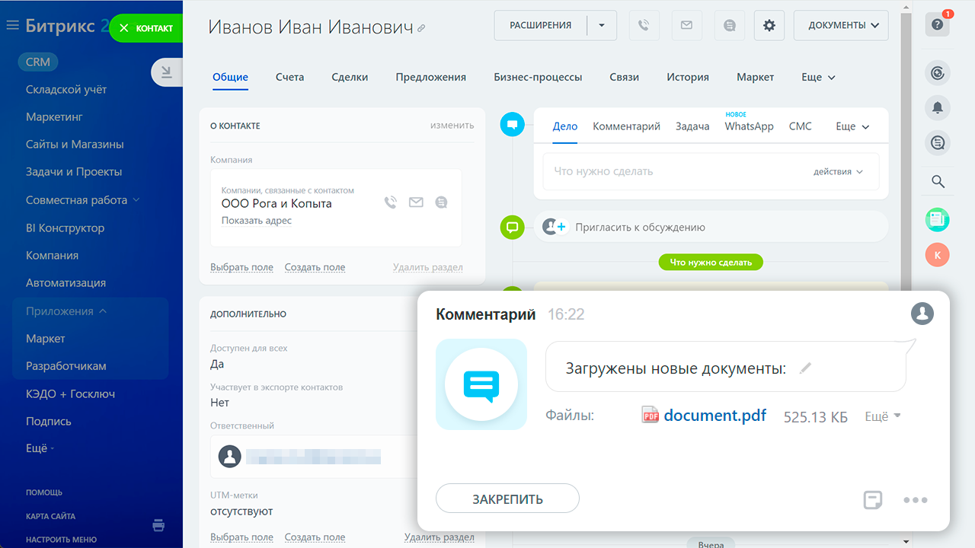Switch to the Счета tab
The height and width of the screenshot is (548, 975).
pos(289,77)
